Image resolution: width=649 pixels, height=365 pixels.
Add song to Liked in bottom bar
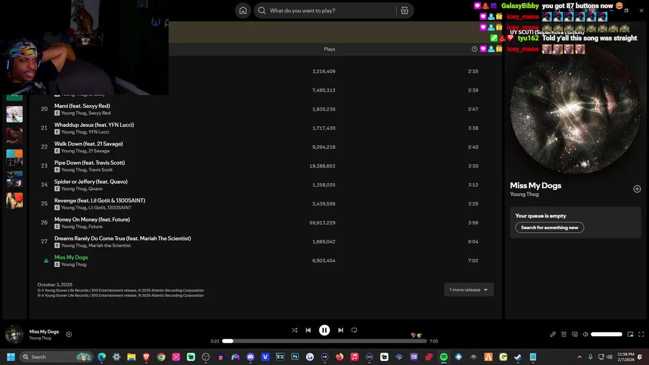(x=69, y=334)
